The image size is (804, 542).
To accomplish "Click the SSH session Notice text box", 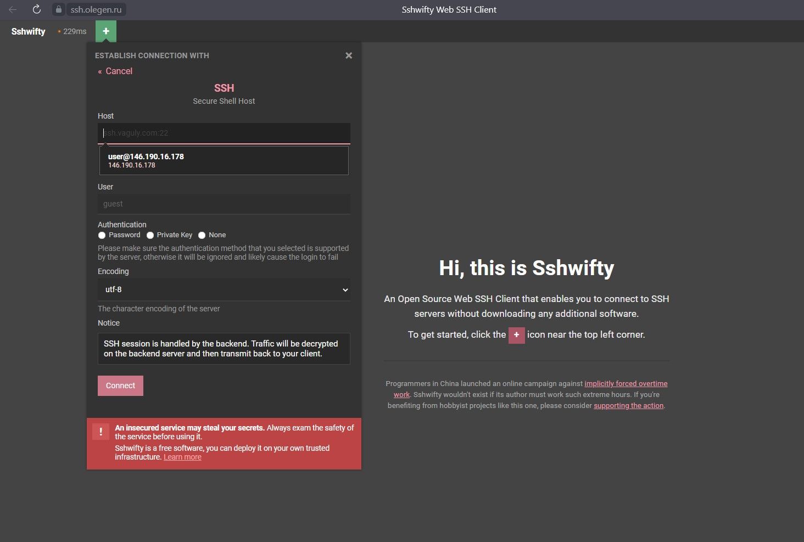I will [x=224, y=349].
